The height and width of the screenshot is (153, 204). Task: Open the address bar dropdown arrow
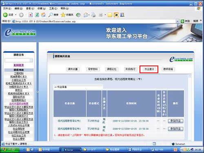pyautogui.click(x=177, y=21)
